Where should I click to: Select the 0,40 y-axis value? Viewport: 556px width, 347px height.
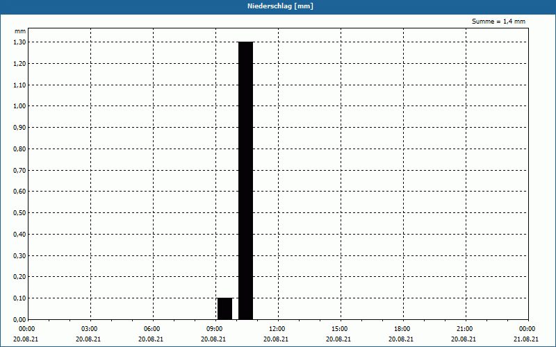tap(19, 235)
